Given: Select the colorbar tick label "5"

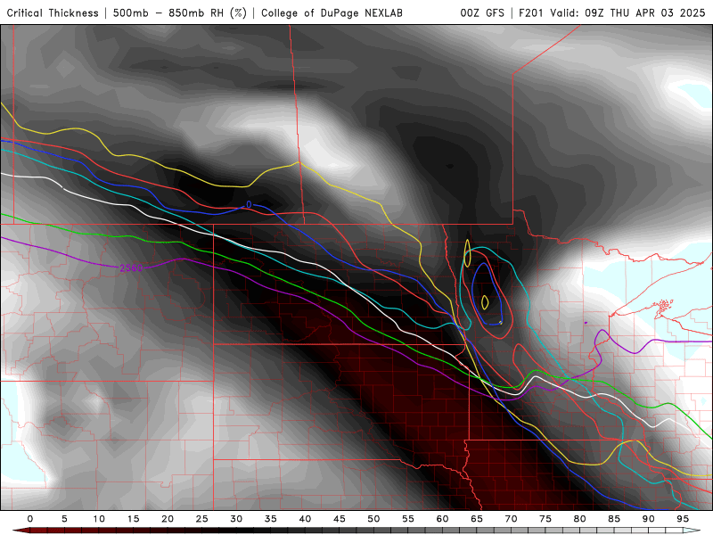Looking at the screenshot, I should tap(64, 519).
